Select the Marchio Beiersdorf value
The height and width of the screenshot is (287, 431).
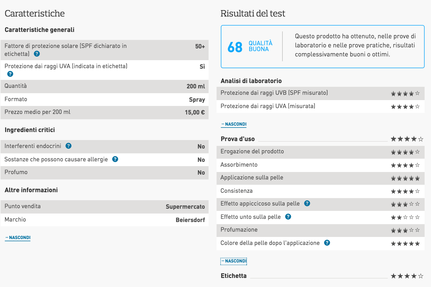pos(190,220)
